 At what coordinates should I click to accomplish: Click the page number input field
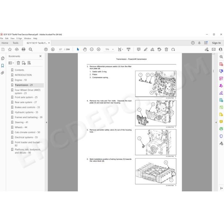coord(60,49)
